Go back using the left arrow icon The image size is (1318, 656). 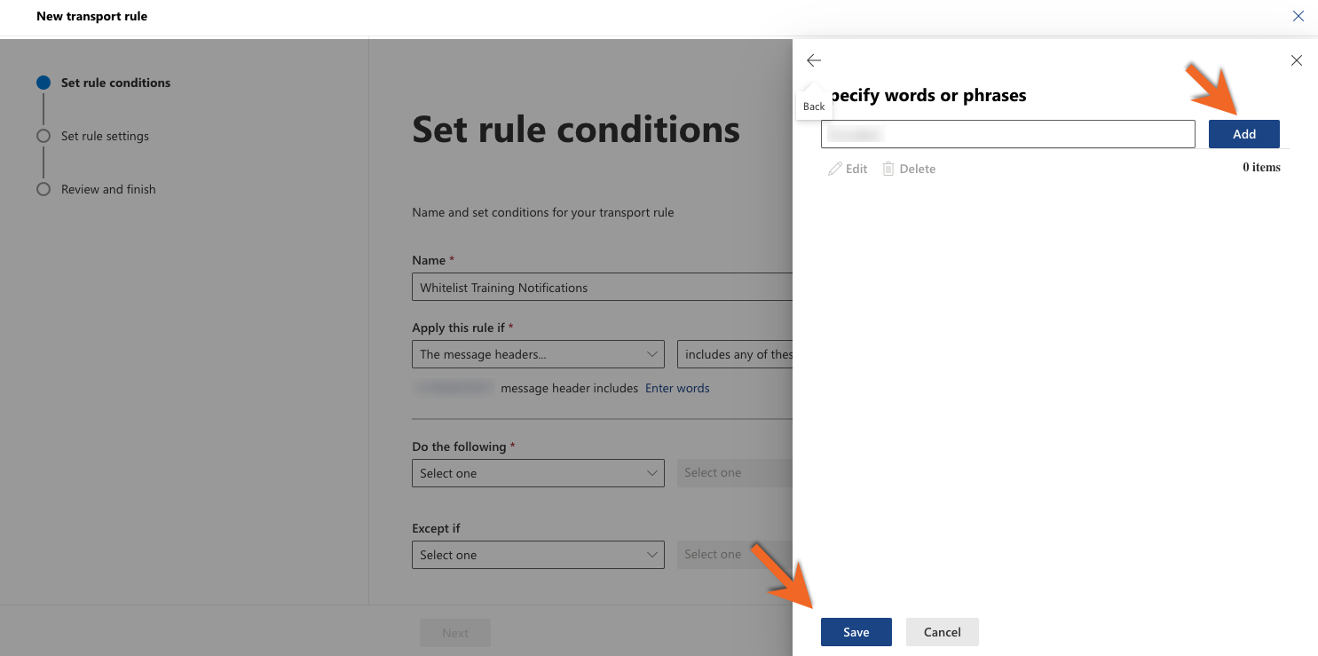pos(814,60)
